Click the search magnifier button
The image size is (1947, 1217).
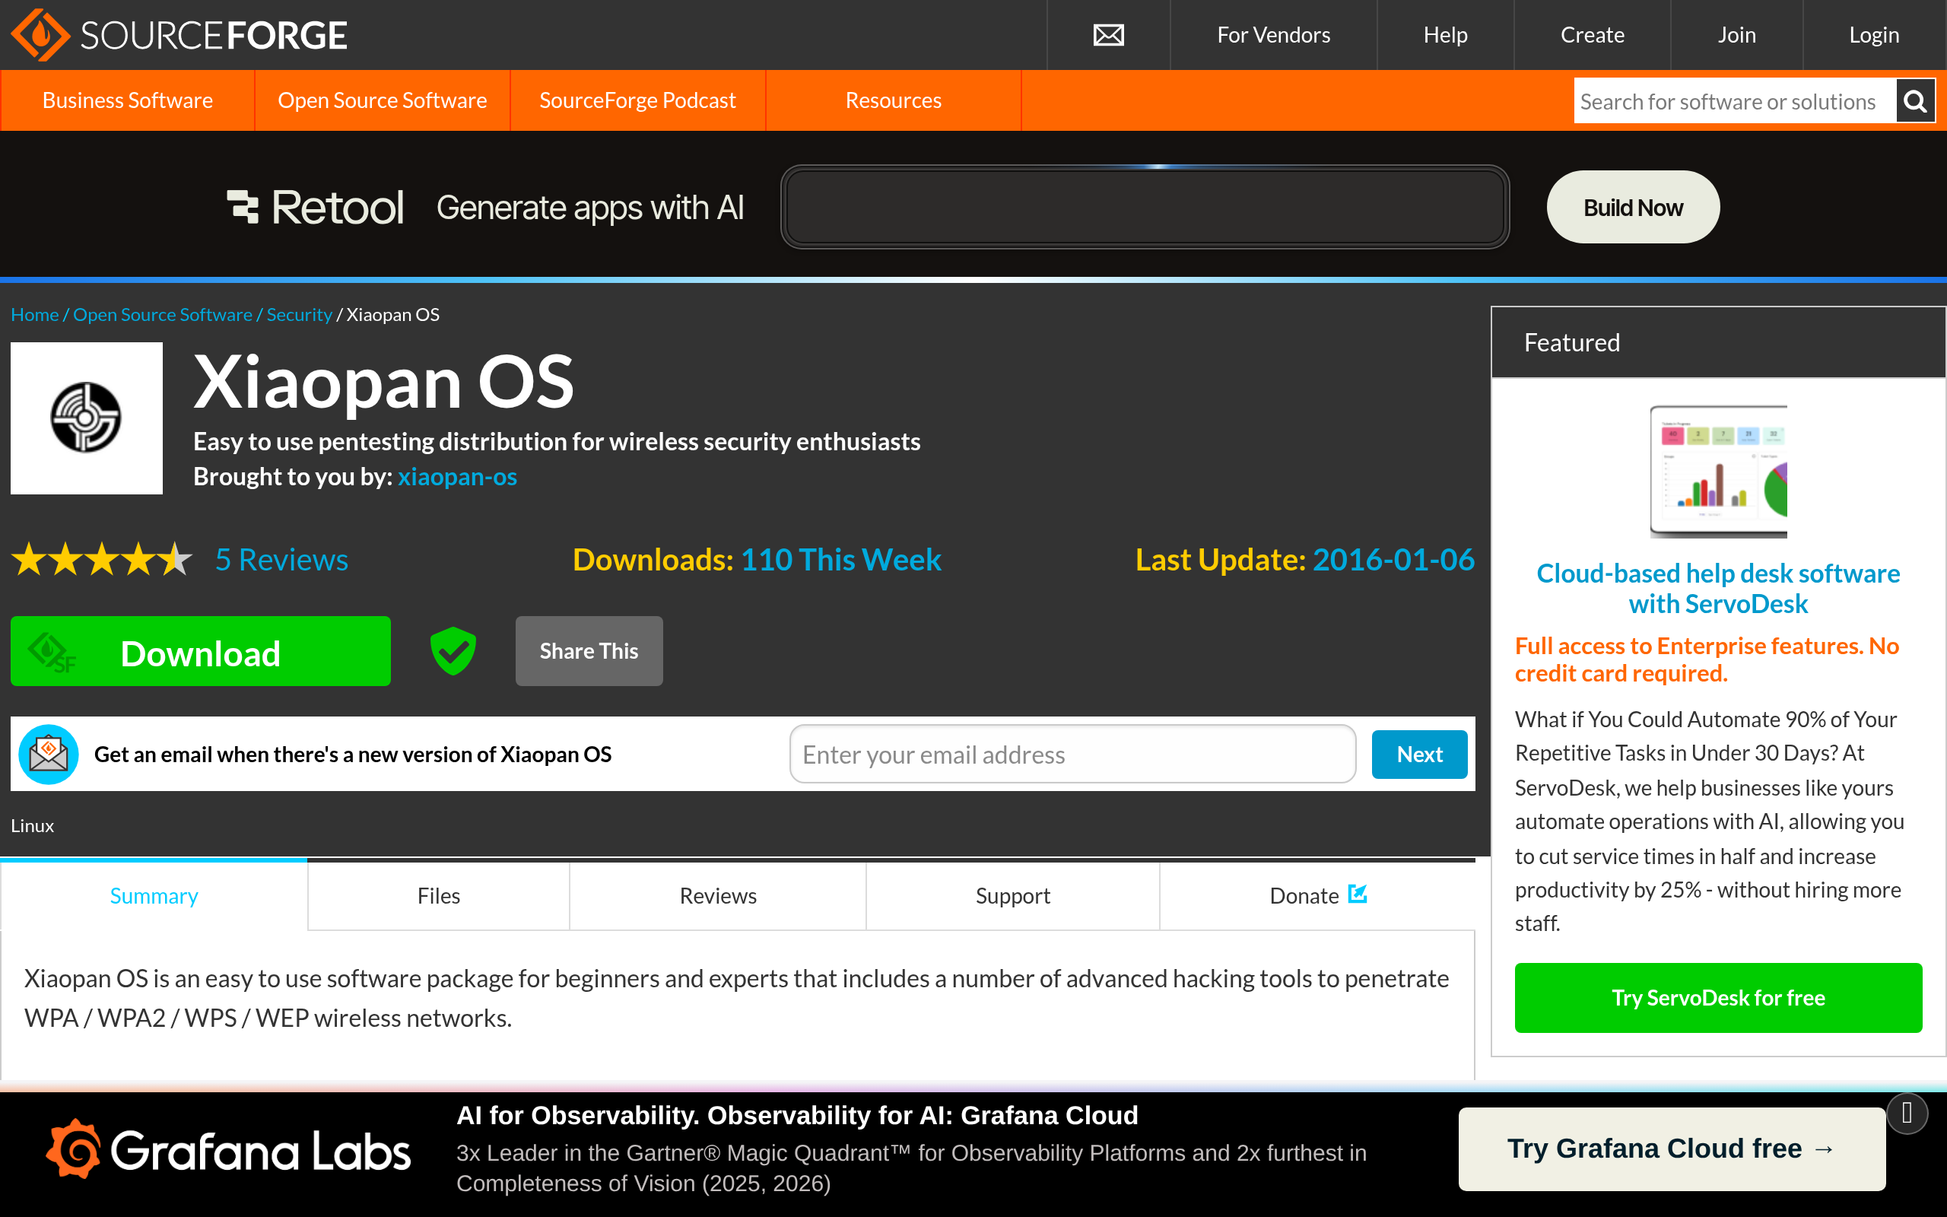point(1915,100)
